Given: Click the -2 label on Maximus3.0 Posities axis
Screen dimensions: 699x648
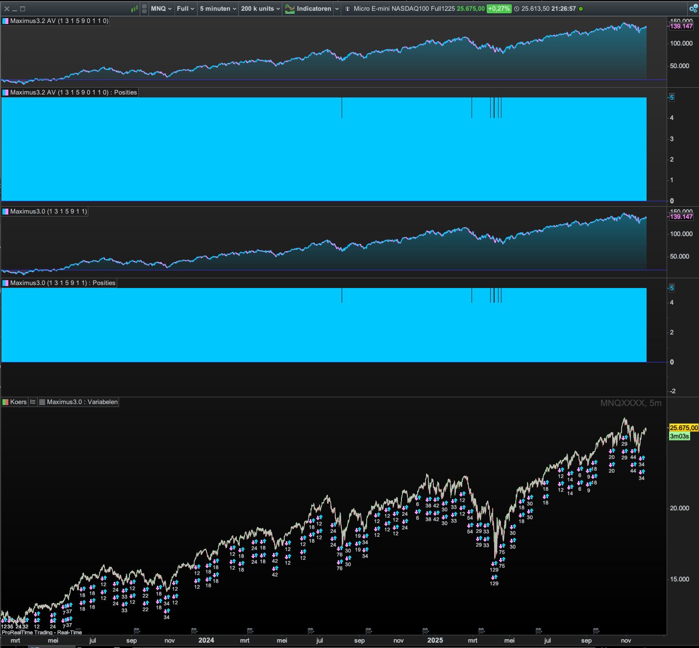Looking at the screenshot, I should tap(673, 391).
